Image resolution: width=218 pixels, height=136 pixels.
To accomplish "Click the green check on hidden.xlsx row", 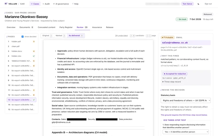I will (x=34, y=56).
